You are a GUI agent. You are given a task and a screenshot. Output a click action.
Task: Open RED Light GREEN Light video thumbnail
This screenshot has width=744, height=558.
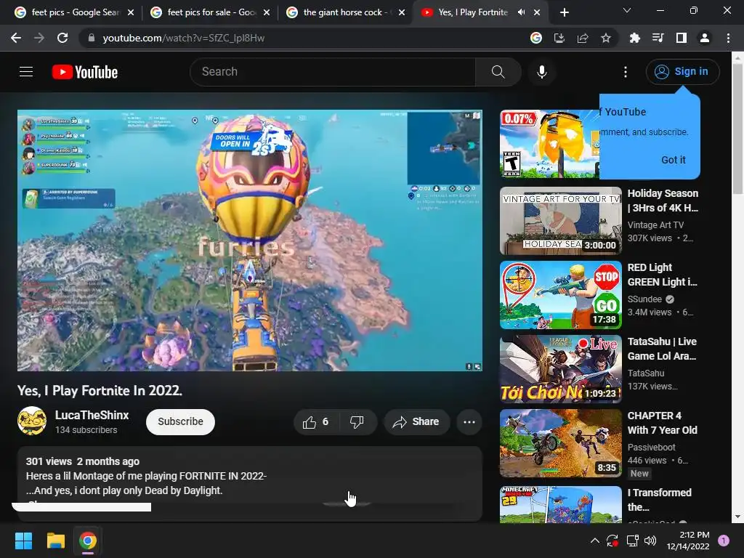[x=560, y=295]
